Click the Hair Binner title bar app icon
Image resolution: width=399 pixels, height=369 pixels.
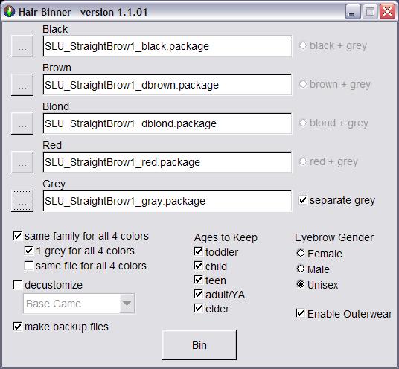point(10,12)
